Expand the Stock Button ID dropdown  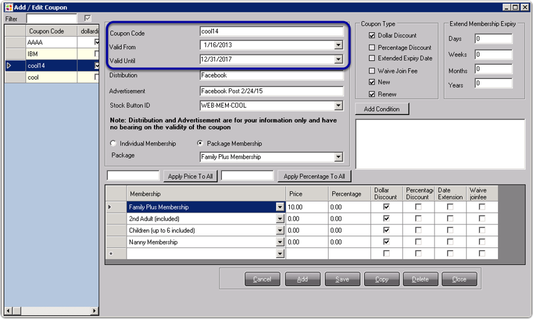click(338, 106)
